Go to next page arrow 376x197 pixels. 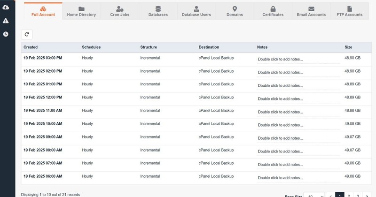367,195
